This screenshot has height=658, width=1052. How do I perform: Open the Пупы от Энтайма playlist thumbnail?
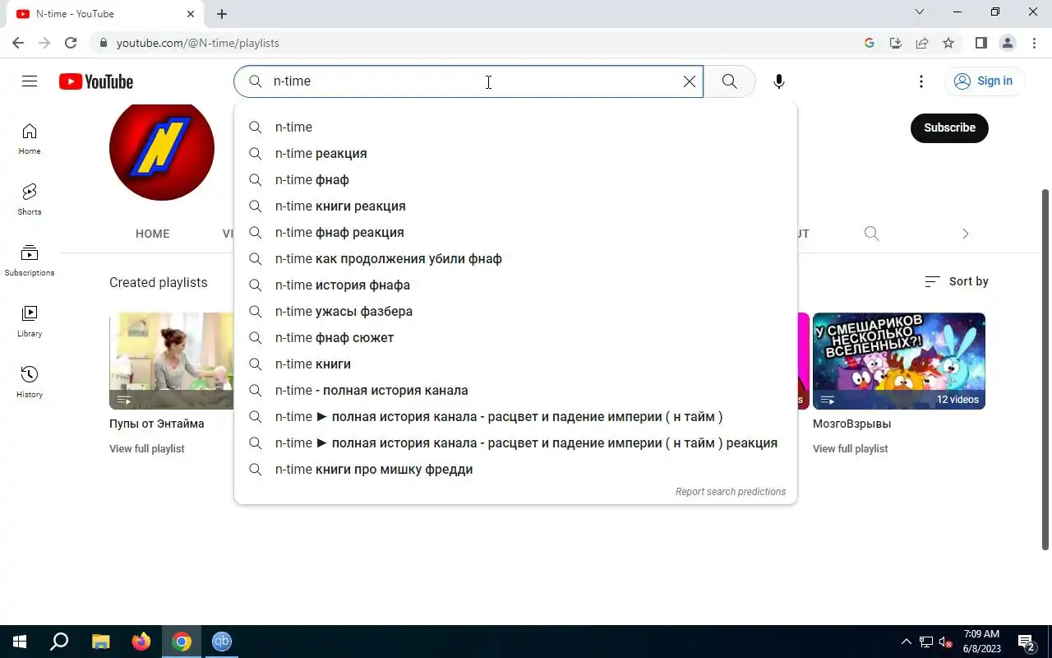tap(172, 361)
